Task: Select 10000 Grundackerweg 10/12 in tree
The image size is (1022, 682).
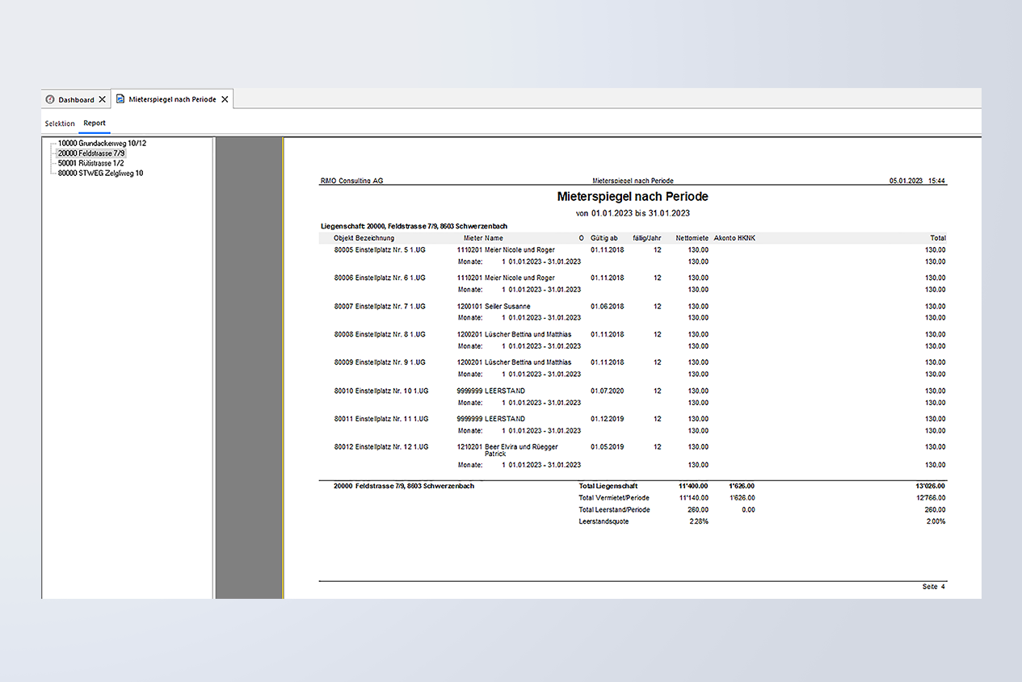Action: (102, 143)
